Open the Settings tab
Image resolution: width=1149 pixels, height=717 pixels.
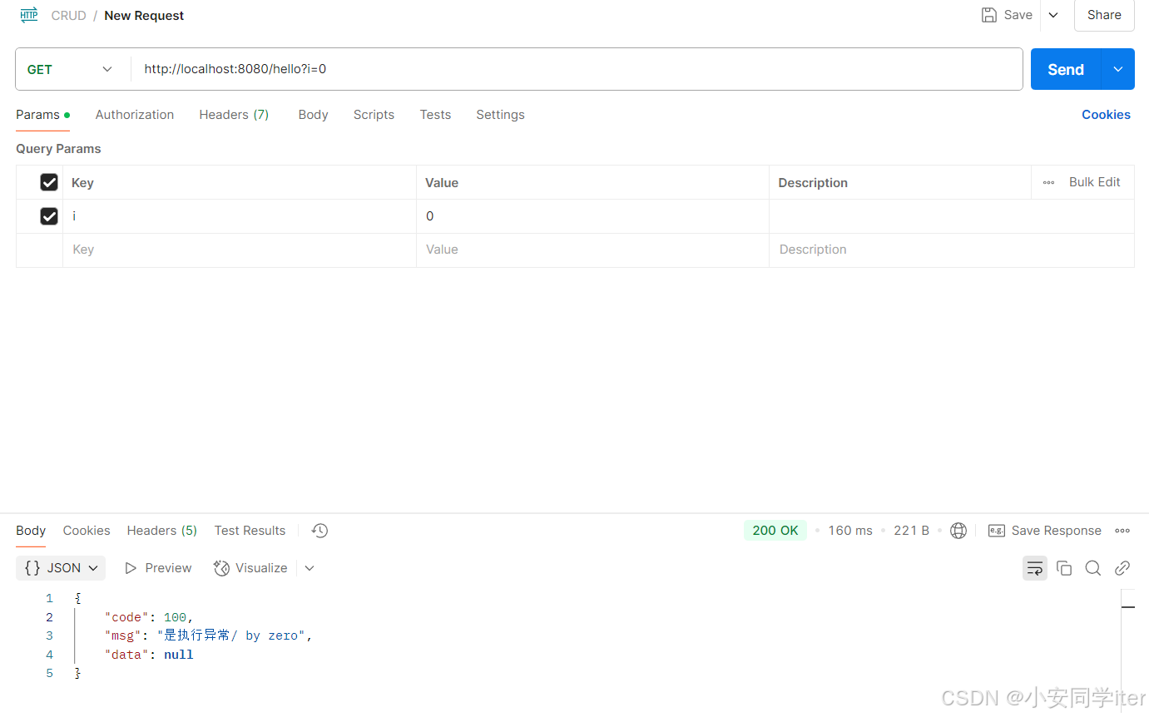tap(500, 115)
